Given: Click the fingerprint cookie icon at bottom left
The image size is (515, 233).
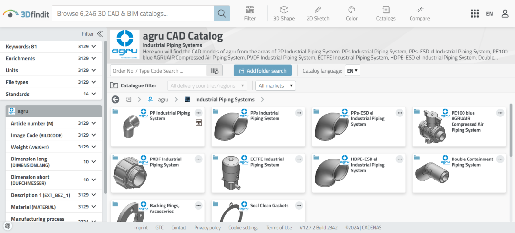Looking at the screenshot, I should click(x=8, y=226).
